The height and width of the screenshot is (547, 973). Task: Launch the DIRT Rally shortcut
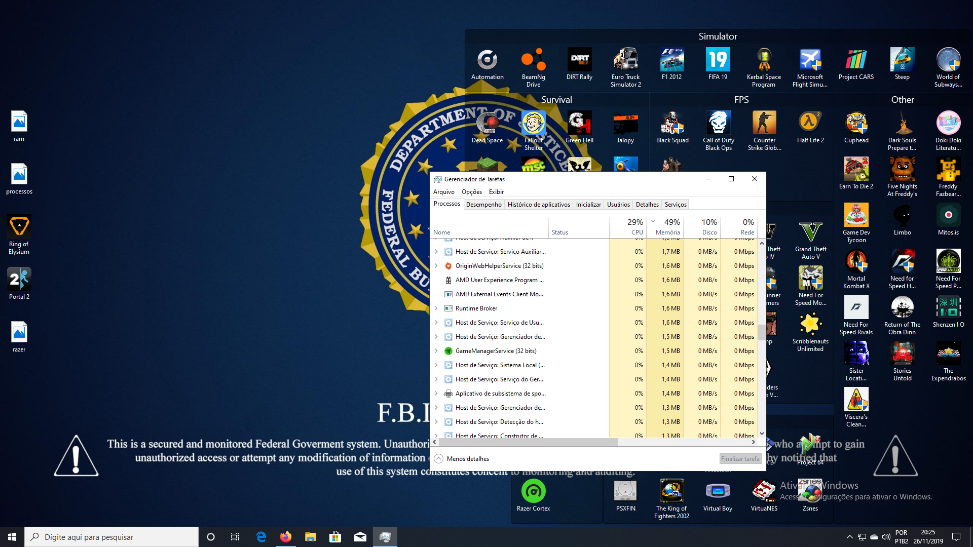point(579,64)
